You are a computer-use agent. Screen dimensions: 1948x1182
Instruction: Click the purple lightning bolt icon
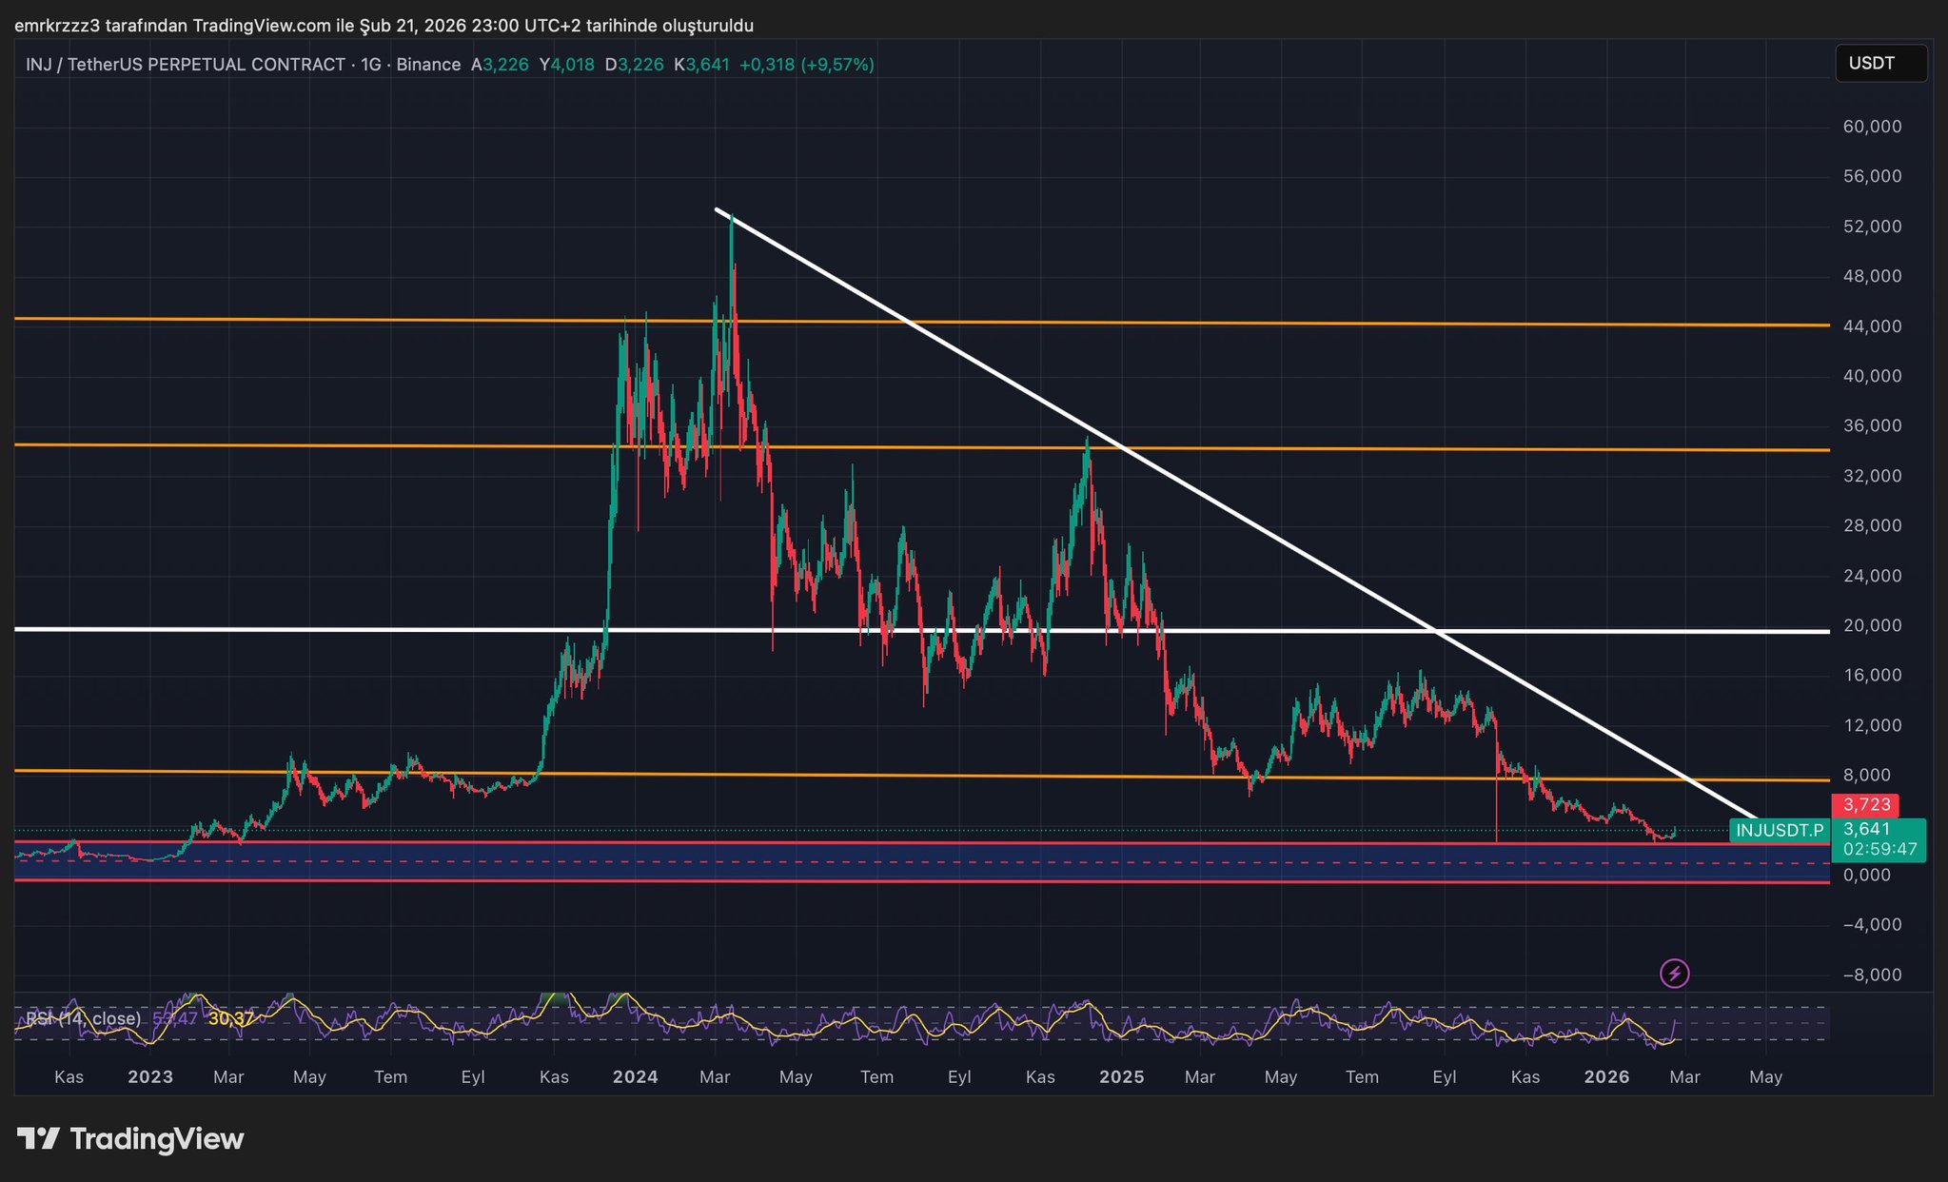coord(1674,974)
